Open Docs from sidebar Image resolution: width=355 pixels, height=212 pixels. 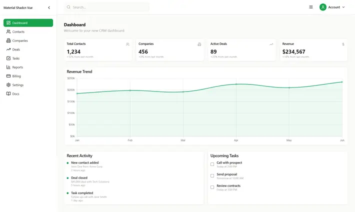[x=28, y=94]
